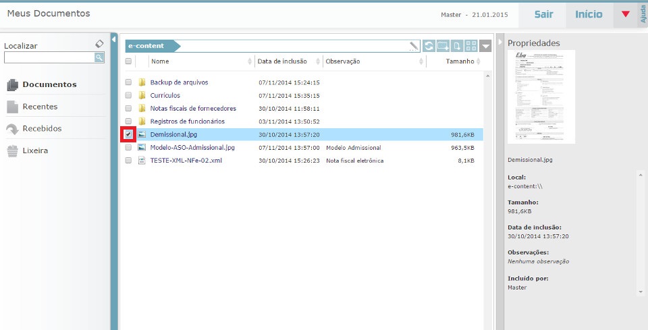This screenshot has height=330, width=648.
Task: Click the pencil icon in the path bar
Action: (413, 46)
